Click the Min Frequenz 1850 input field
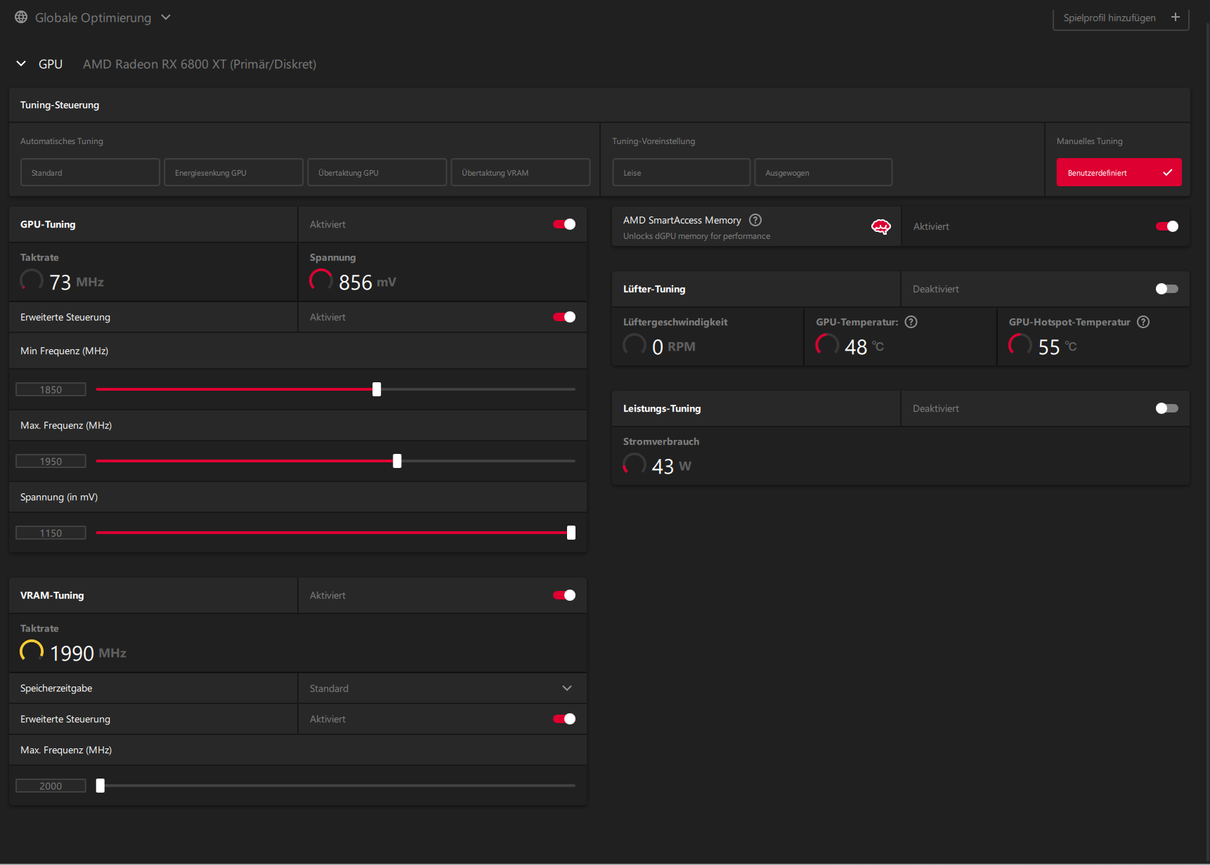The width and height of the screenshot is (1210, 865). (51, 389)
